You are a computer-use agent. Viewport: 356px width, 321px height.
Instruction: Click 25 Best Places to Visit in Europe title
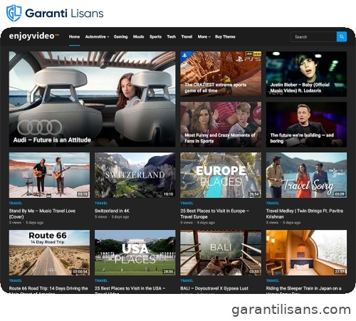[215, 214]
